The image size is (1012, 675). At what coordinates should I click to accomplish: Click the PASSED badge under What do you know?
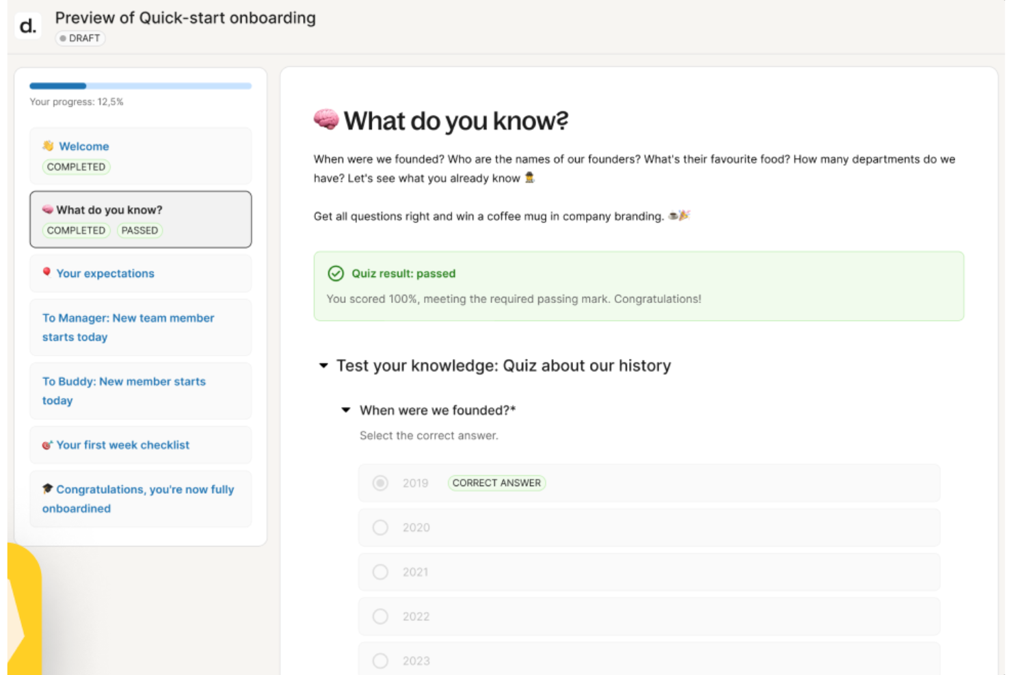point(139,230)
